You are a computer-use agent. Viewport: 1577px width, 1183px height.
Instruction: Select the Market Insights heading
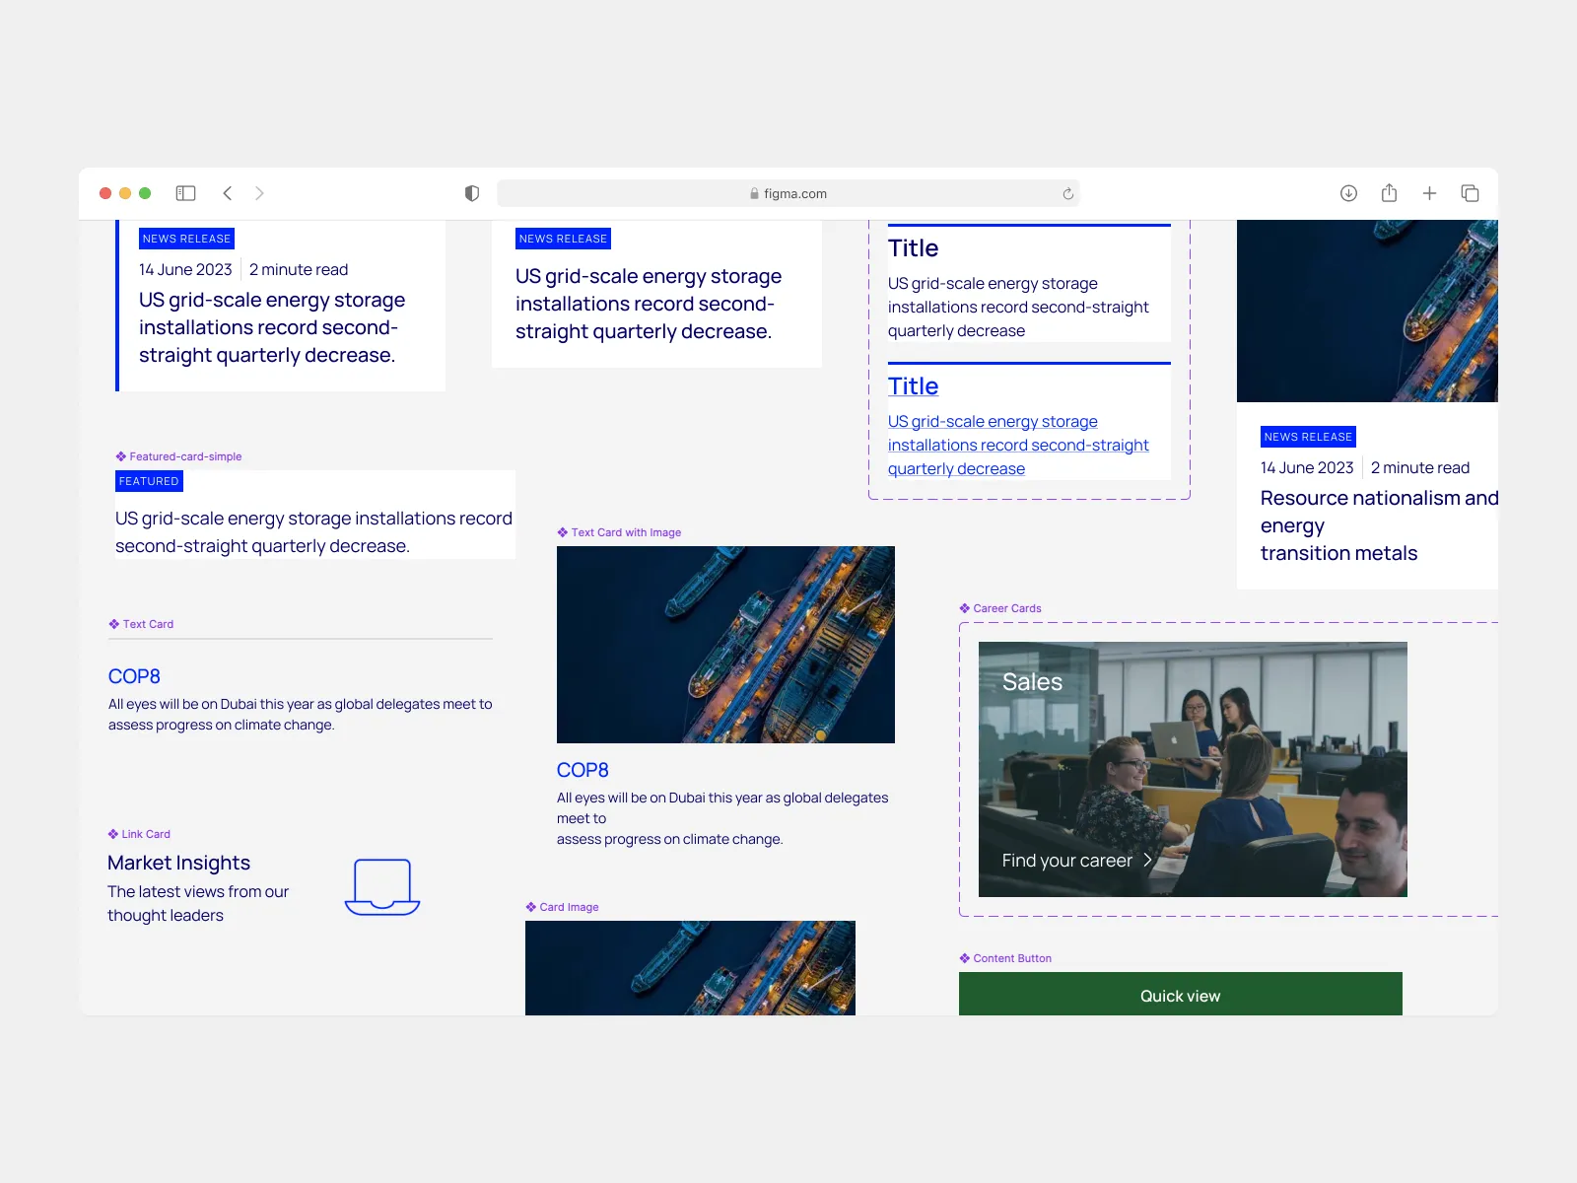[178, 863]
